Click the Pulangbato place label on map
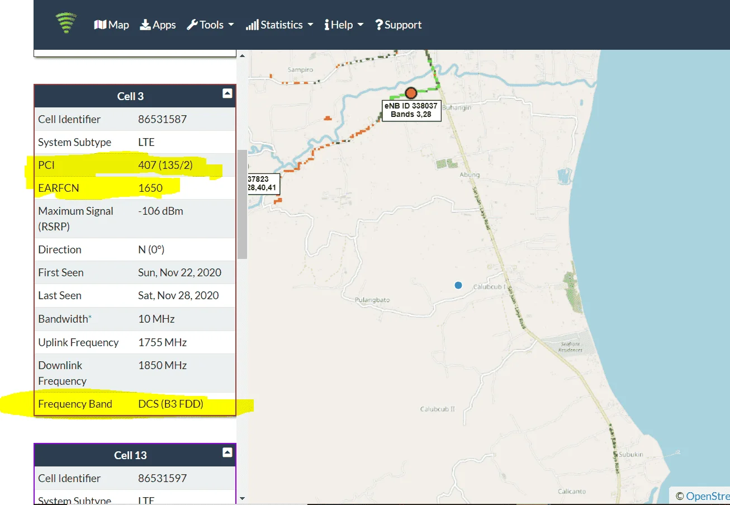 (372, 300)
